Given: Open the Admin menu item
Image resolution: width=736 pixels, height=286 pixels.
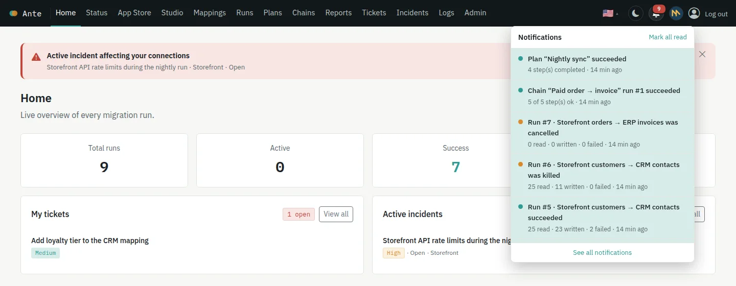Looking at the screenshot, I should (475, 13).
